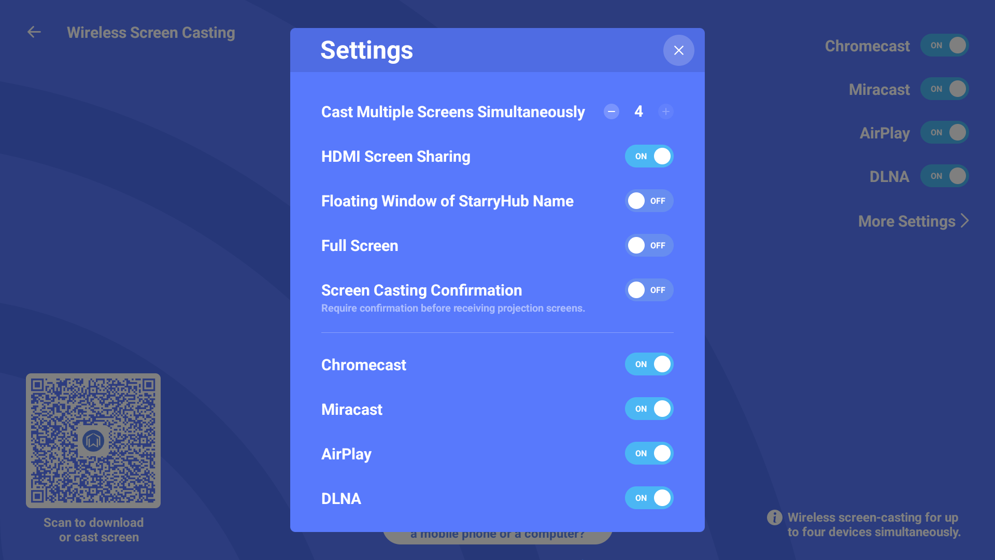Image resolution: width=995 pixels, height=560 pixels.
Task: Decrease simultaneous cast screens with minus icon
Action: coord(612,111)
